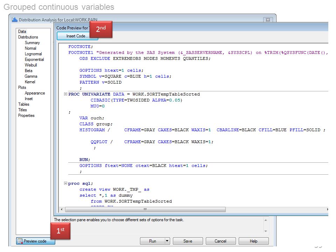Open the Appearance plot options
Screen dimensions: 336x252
pos(35,93)
